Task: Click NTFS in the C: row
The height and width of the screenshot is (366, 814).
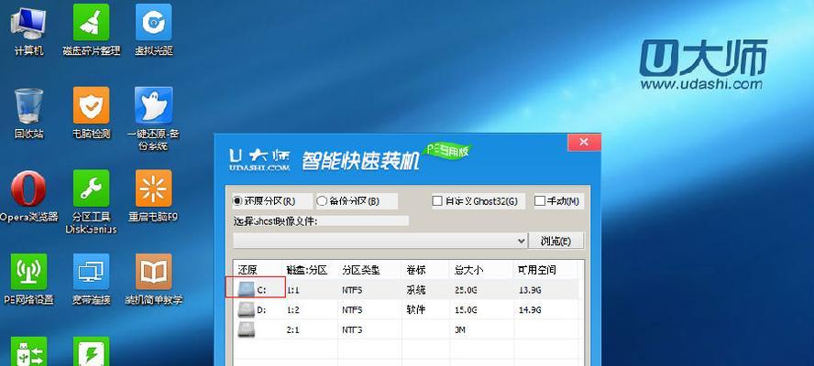Action: [x=353, y=290]
